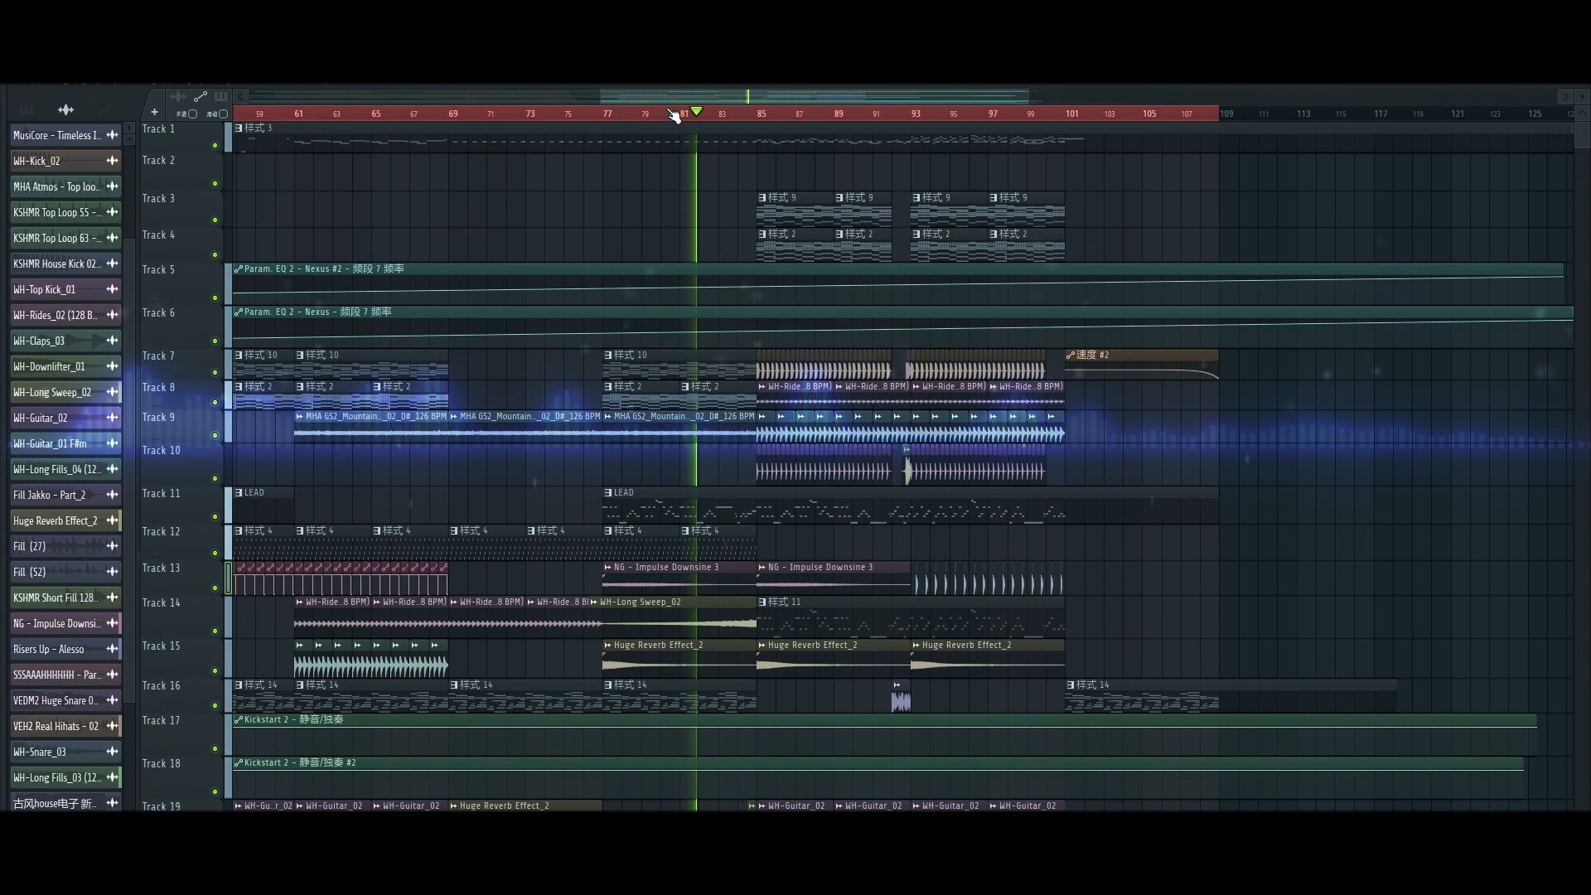Select the Track 13 header label

(x=161, y=568)
